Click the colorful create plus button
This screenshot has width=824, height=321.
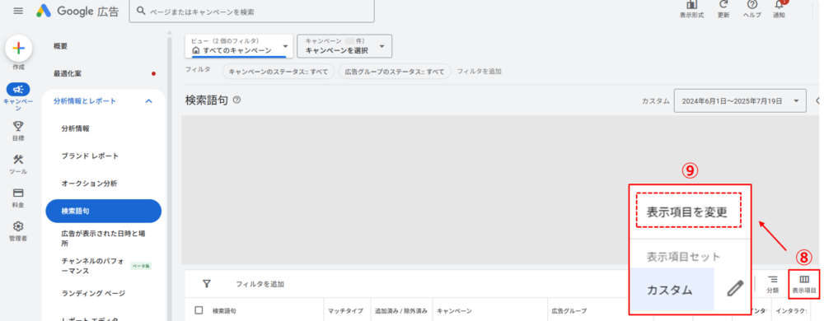[18, 49]
